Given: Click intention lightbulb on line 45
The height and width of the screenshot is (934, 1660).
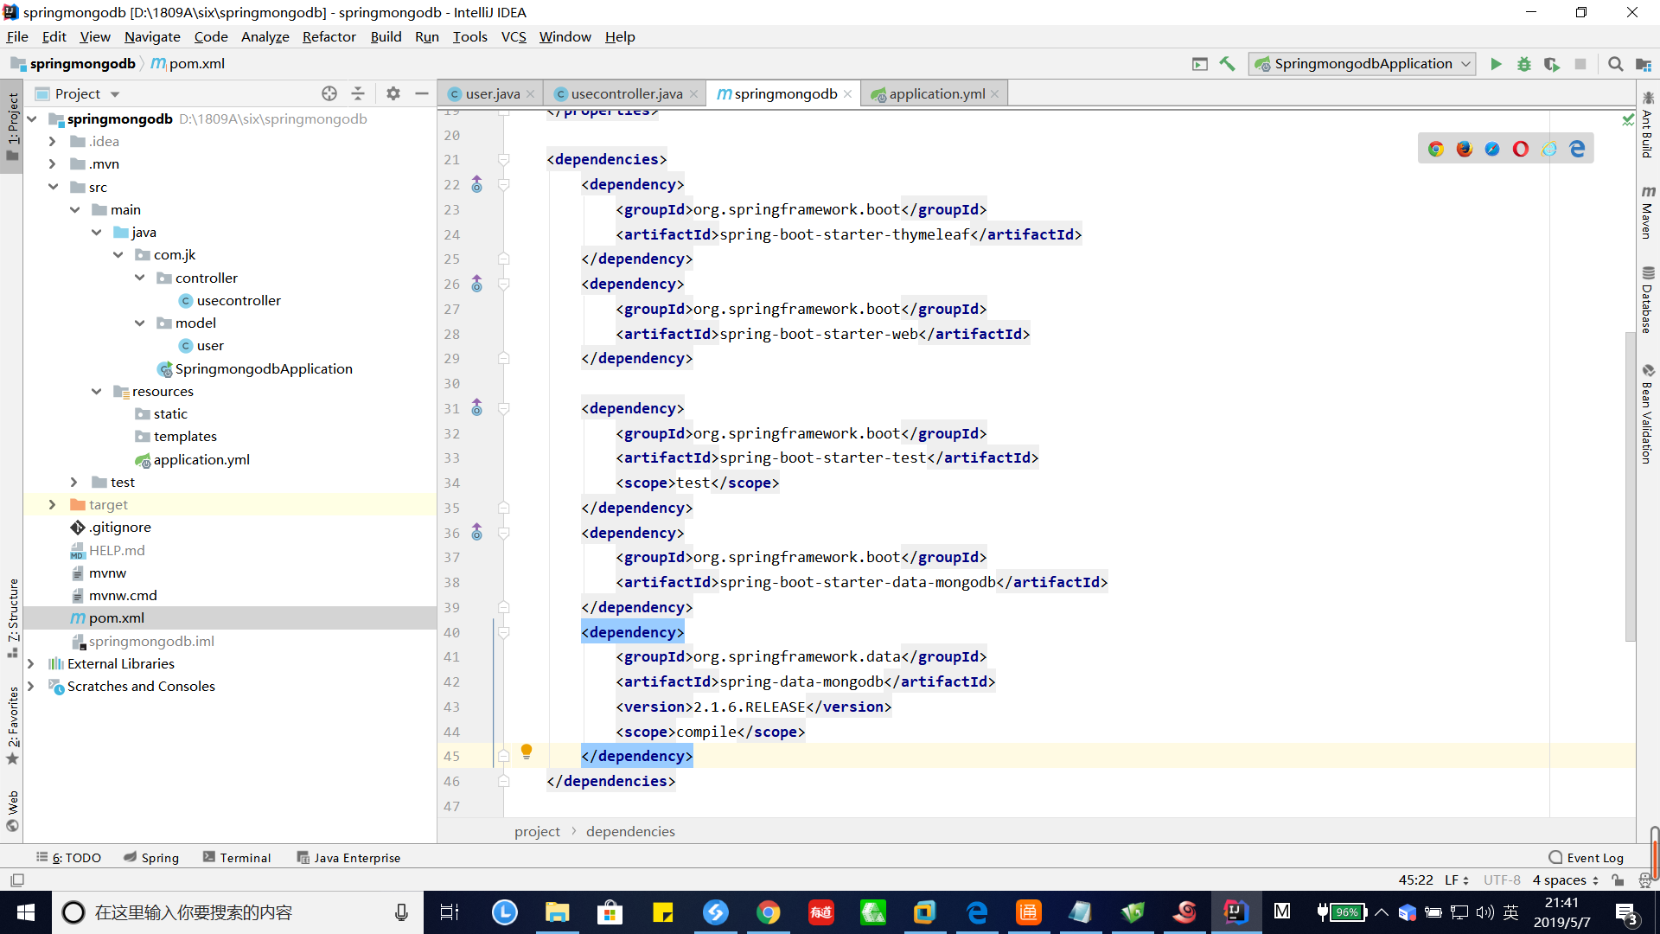Looking at the screenshot, I should (526, 751).
